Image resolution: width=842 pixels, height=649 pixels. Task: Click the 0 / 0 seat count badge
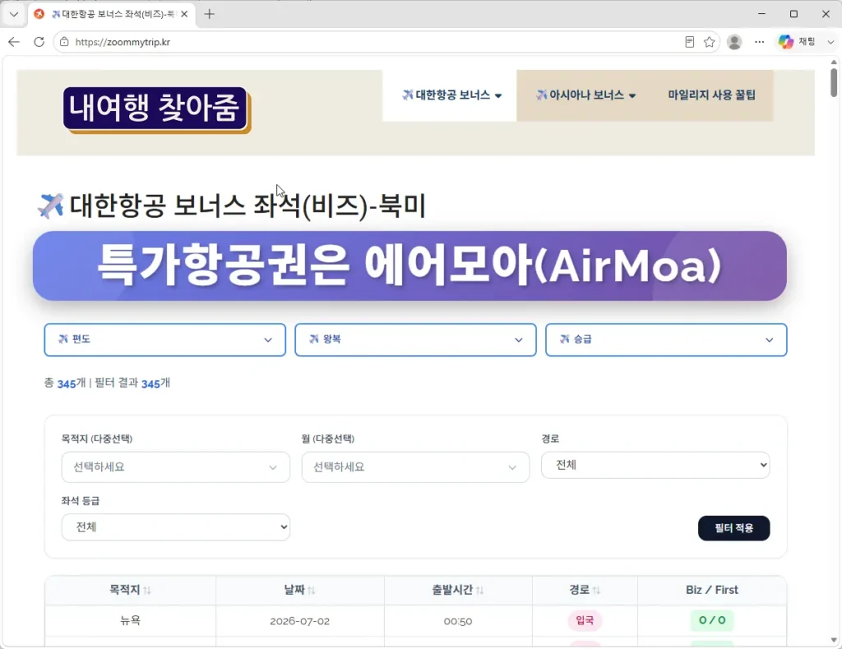[712, 620]
